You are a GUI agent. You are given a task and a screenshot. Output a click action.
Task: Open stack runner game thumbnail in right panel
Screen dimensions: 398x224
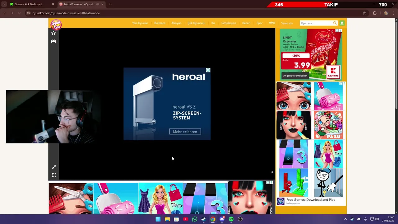(x=294, y=183)
